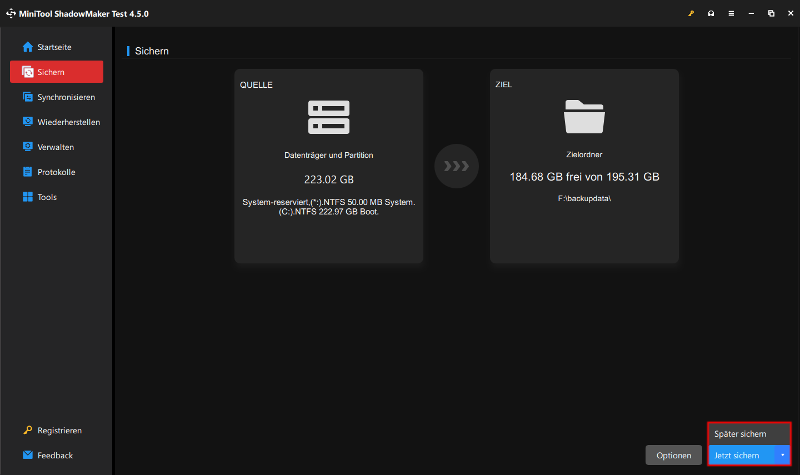
Task: Click the MiniTool ShadowMaker logo icon
Action: [11, 13]
